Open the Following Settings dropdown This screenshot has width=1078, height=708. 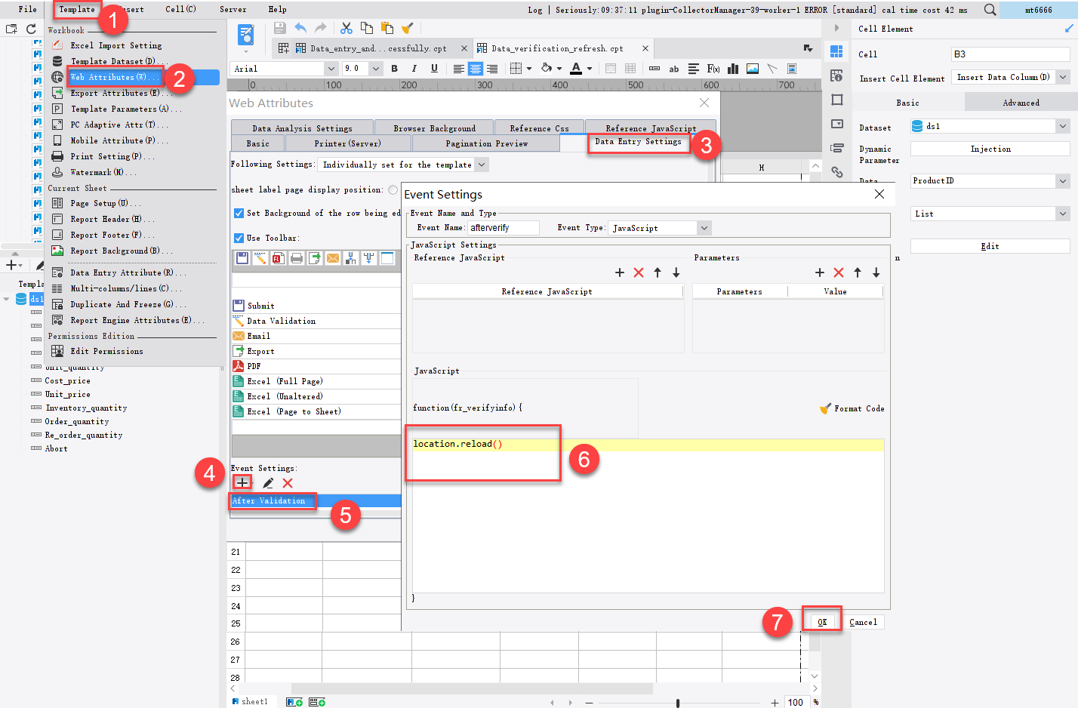click(482, 165)
